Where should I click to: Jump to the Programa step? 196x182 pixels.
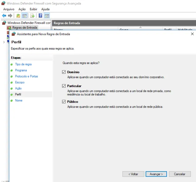[21, 70]
